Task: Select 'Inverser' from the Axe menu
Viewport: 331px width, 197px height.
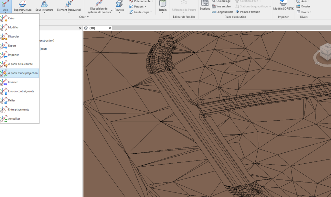Action: pos(13,82)
